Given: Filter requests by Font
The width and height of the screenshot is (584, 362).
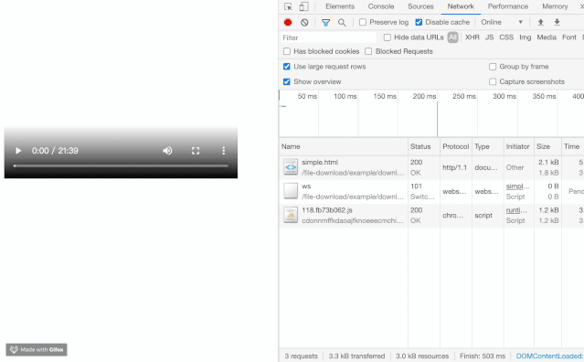Looking at the screenshot, I should 569,37.
